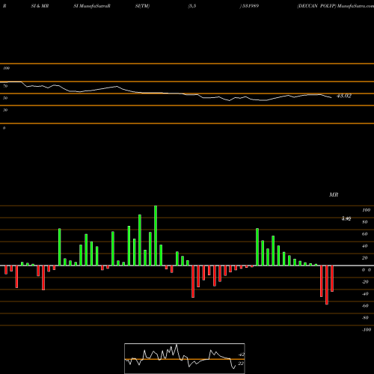Select the DECCAN POLYP MunafaSutra.com title text

point(335,6)
